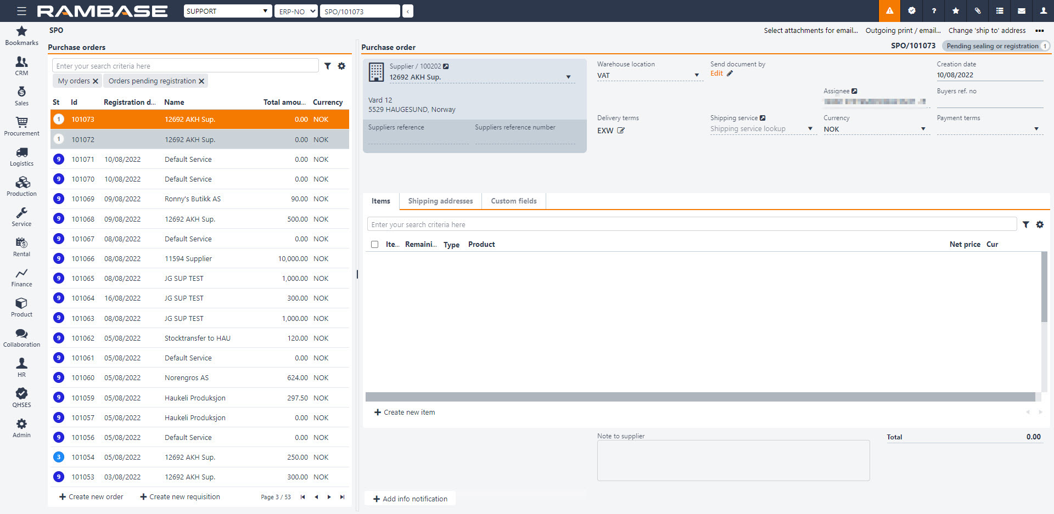Remove the My orders filter chip
This screenshot has height=514, width=1054.
(x=96, y=81)
